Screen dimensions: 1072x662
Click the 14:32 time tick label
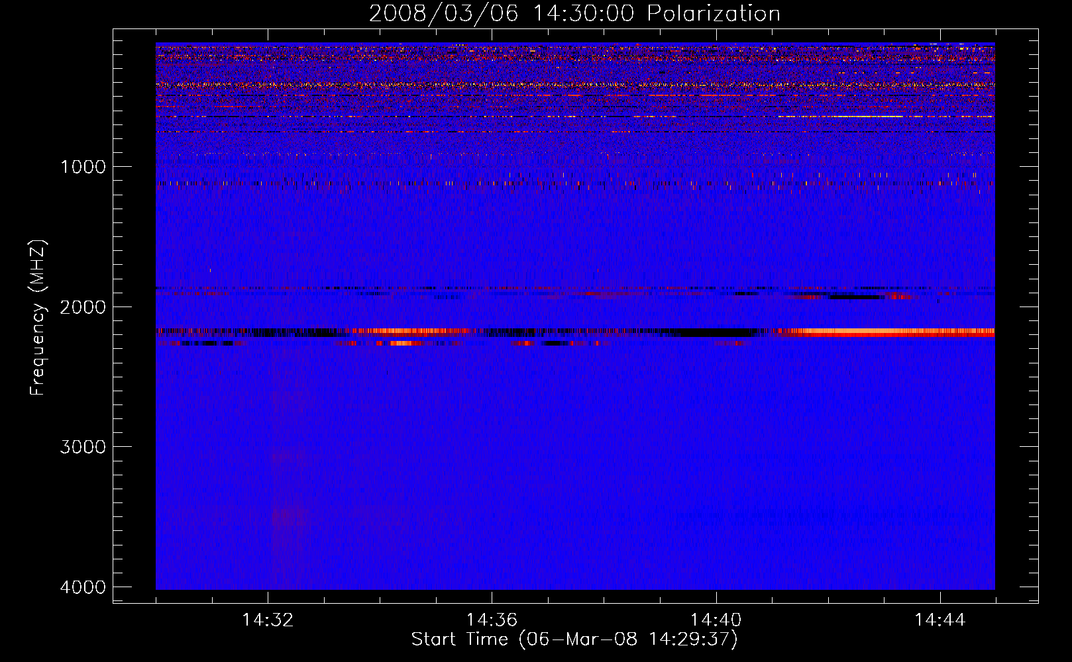tap(268, 620)
